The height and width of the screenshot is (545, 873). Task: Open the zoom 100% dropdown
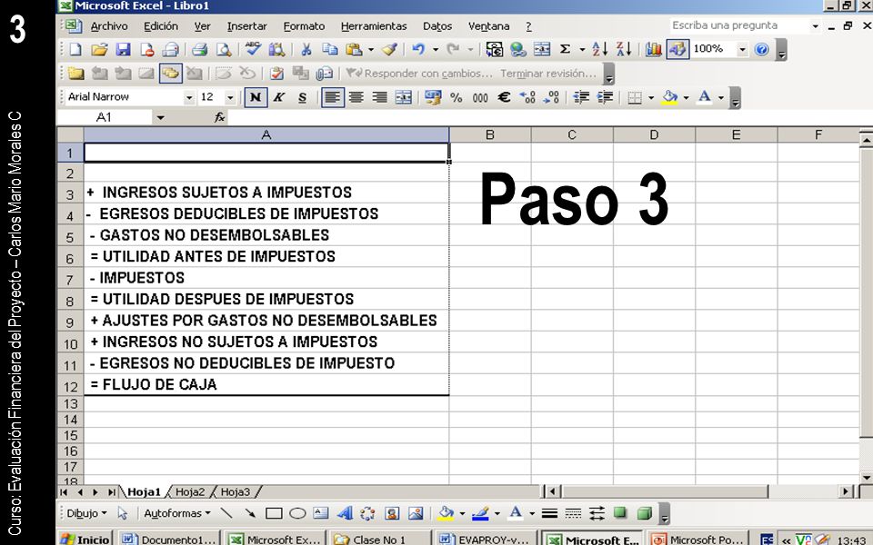(742, 49)
